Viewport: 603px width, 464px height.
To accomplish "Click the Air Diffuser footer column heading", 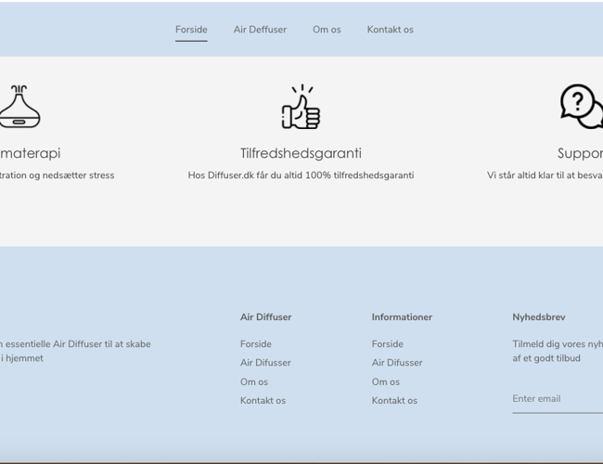I will (265, 317).
